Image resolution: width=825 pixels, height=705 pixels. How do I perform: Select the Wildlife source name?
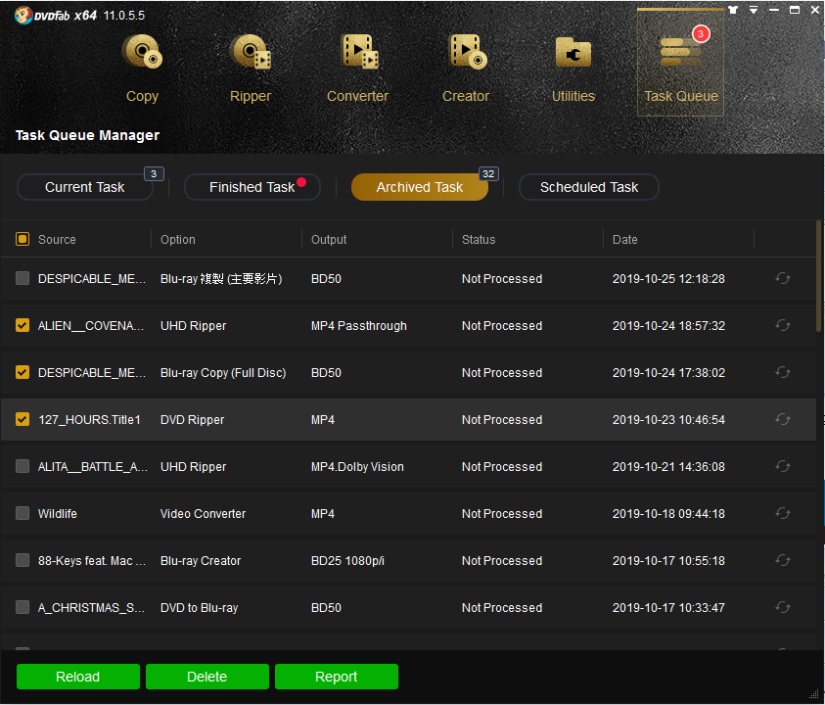click(x=58, y=514)
